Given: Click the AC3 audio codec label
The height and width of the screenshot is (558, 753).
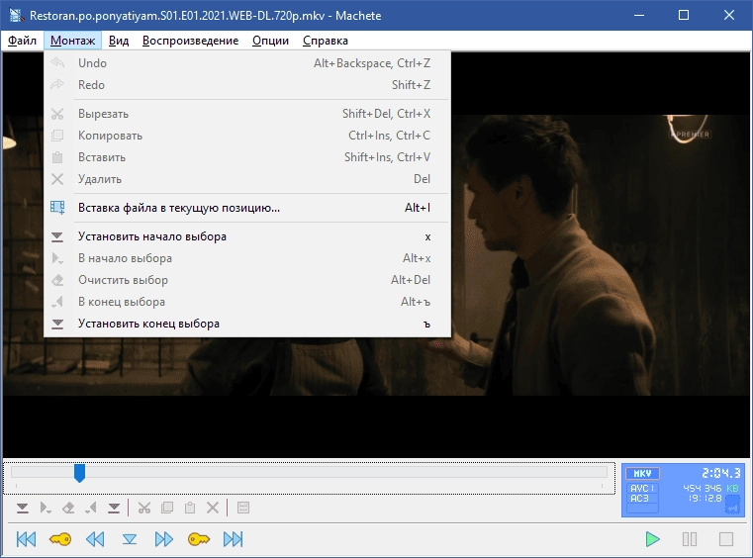Looking at the screenshot, I should click(642, 499).
